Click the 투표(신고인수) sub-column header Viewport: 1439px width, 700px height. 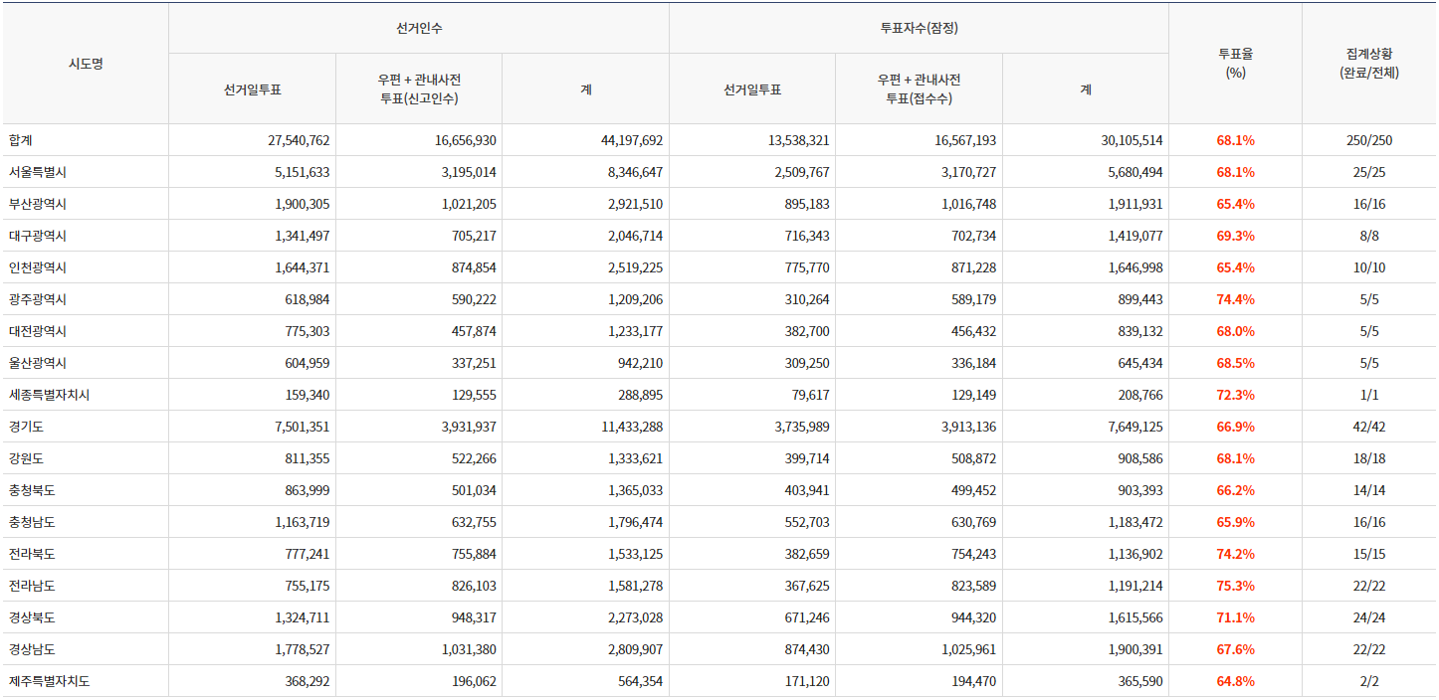(419, 97)
